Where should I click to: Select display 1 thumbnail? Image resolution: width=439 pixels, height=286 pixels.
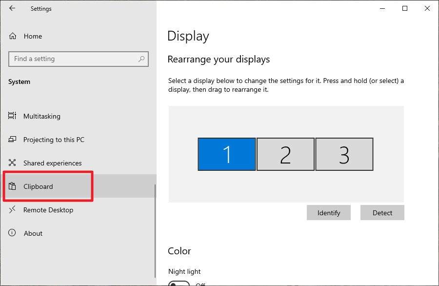(x=226, y=154)
